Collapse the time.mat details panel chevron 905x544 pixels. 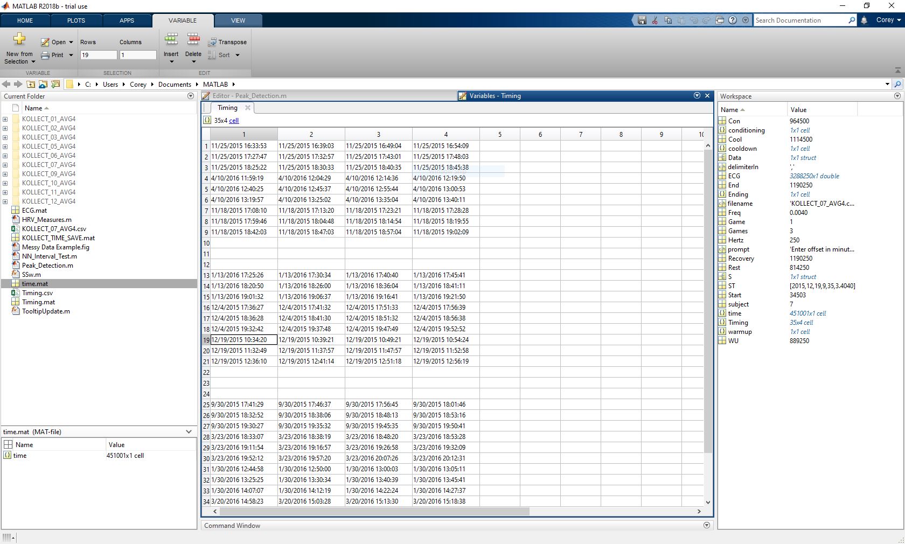point(189,431)
